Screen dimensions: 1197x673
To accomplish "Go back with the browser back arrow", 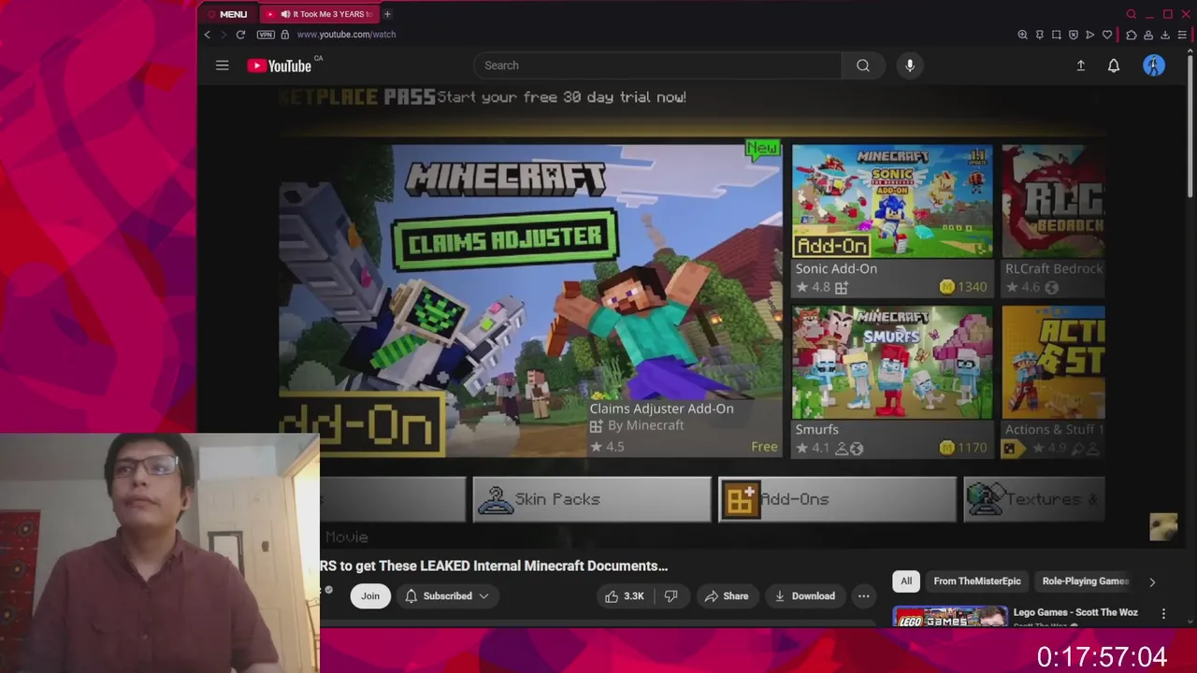I will tap(208, 35).
